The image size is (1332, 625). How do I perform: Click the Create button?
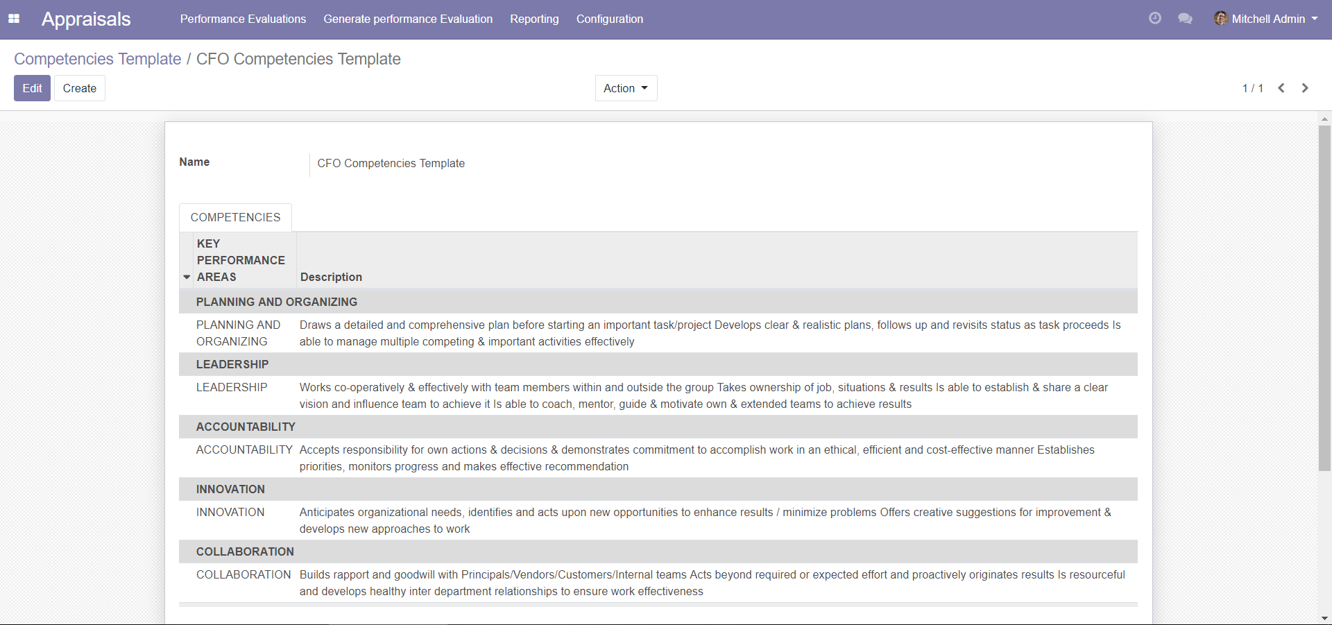coord(80,88)
